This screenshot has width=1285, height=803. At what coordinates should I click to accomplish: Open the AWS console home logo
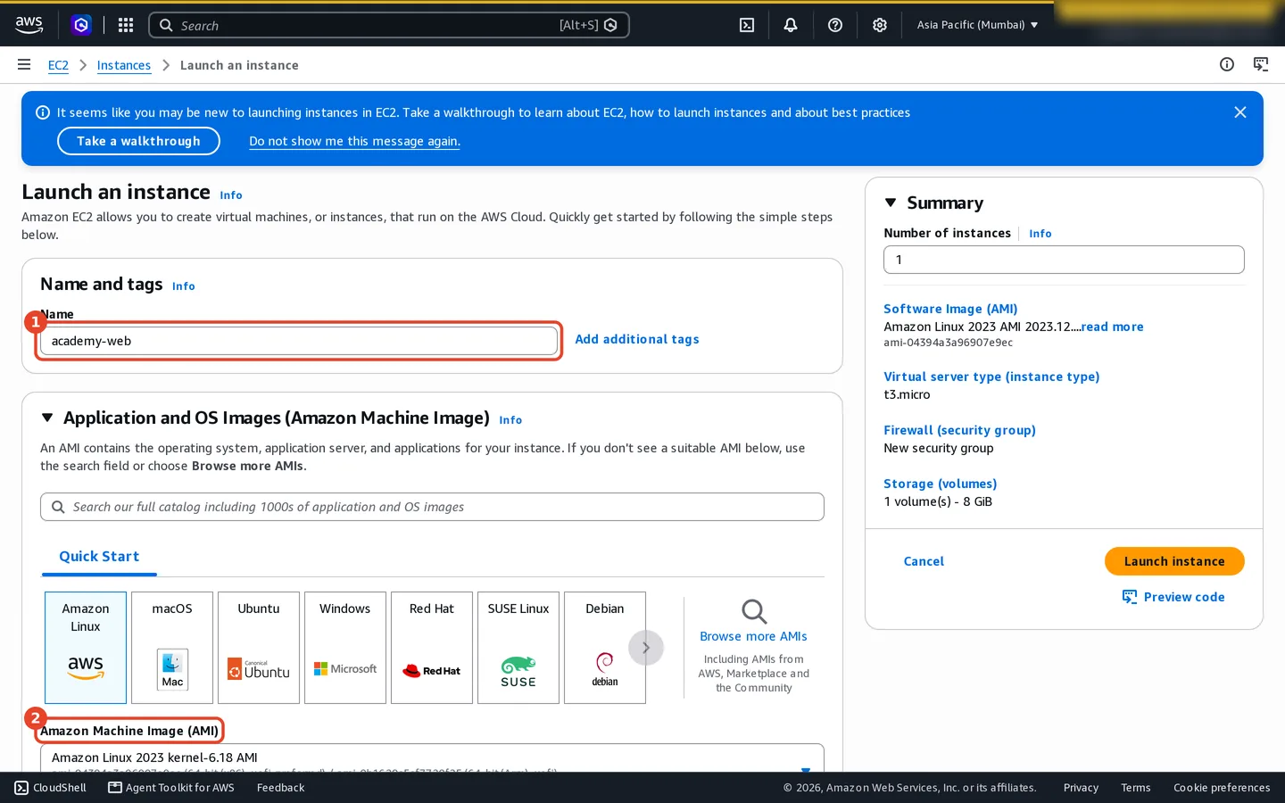click(29, 25)
